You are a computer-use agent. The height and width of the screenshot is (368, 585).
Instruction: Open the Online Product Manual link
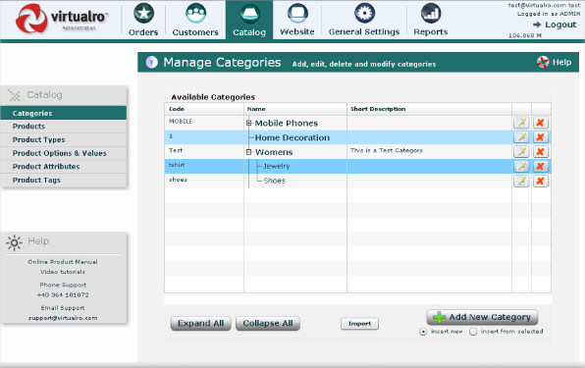coord(63,262)
